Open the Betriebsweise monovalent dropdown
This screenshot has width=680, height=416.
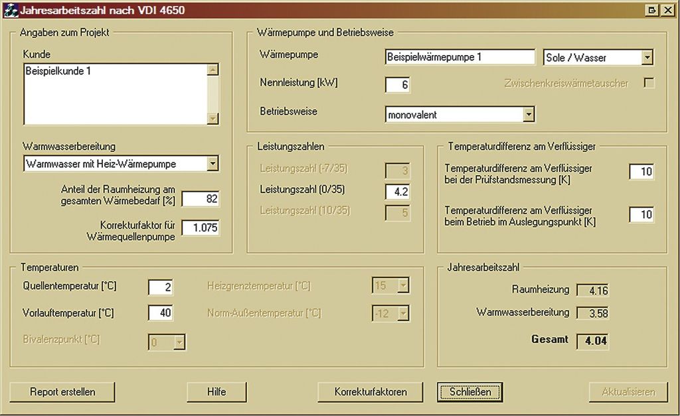coord(528,114)
